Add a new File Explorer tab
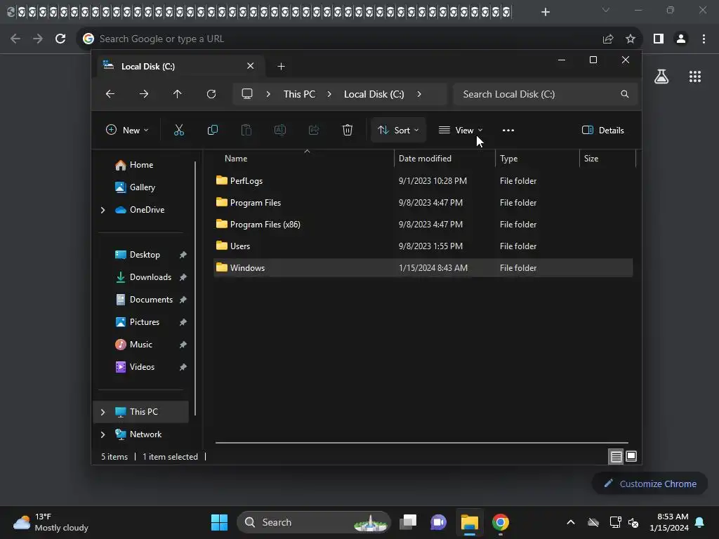 point(281,67)
